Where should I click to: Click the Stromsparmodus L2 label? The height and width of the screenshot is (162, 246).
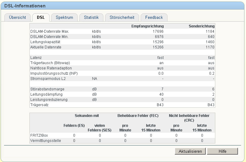[x=48, y=79]
